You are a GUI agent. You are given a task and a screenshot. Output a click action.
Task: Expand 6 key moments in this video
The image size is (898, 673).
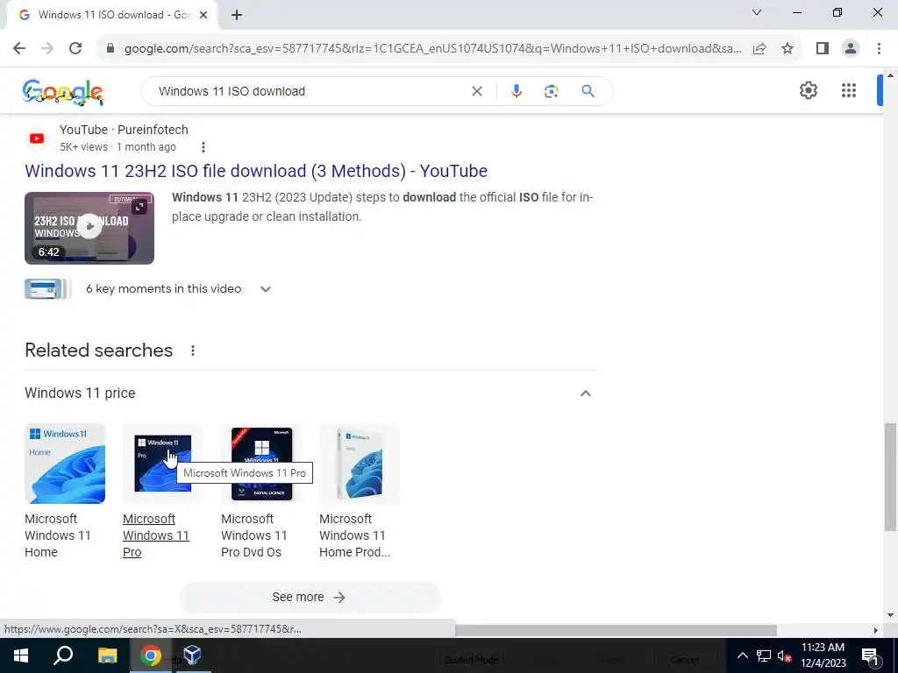(x=265, y=289)
